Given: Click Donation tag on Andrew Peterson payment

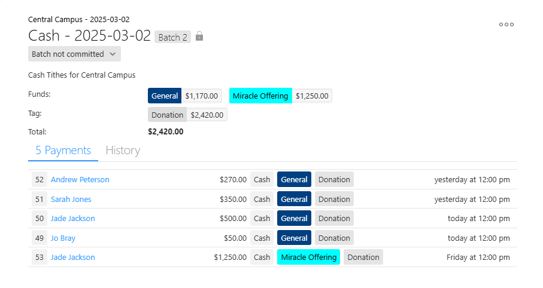Looking at the screenshot, I should tap(334, 179).
